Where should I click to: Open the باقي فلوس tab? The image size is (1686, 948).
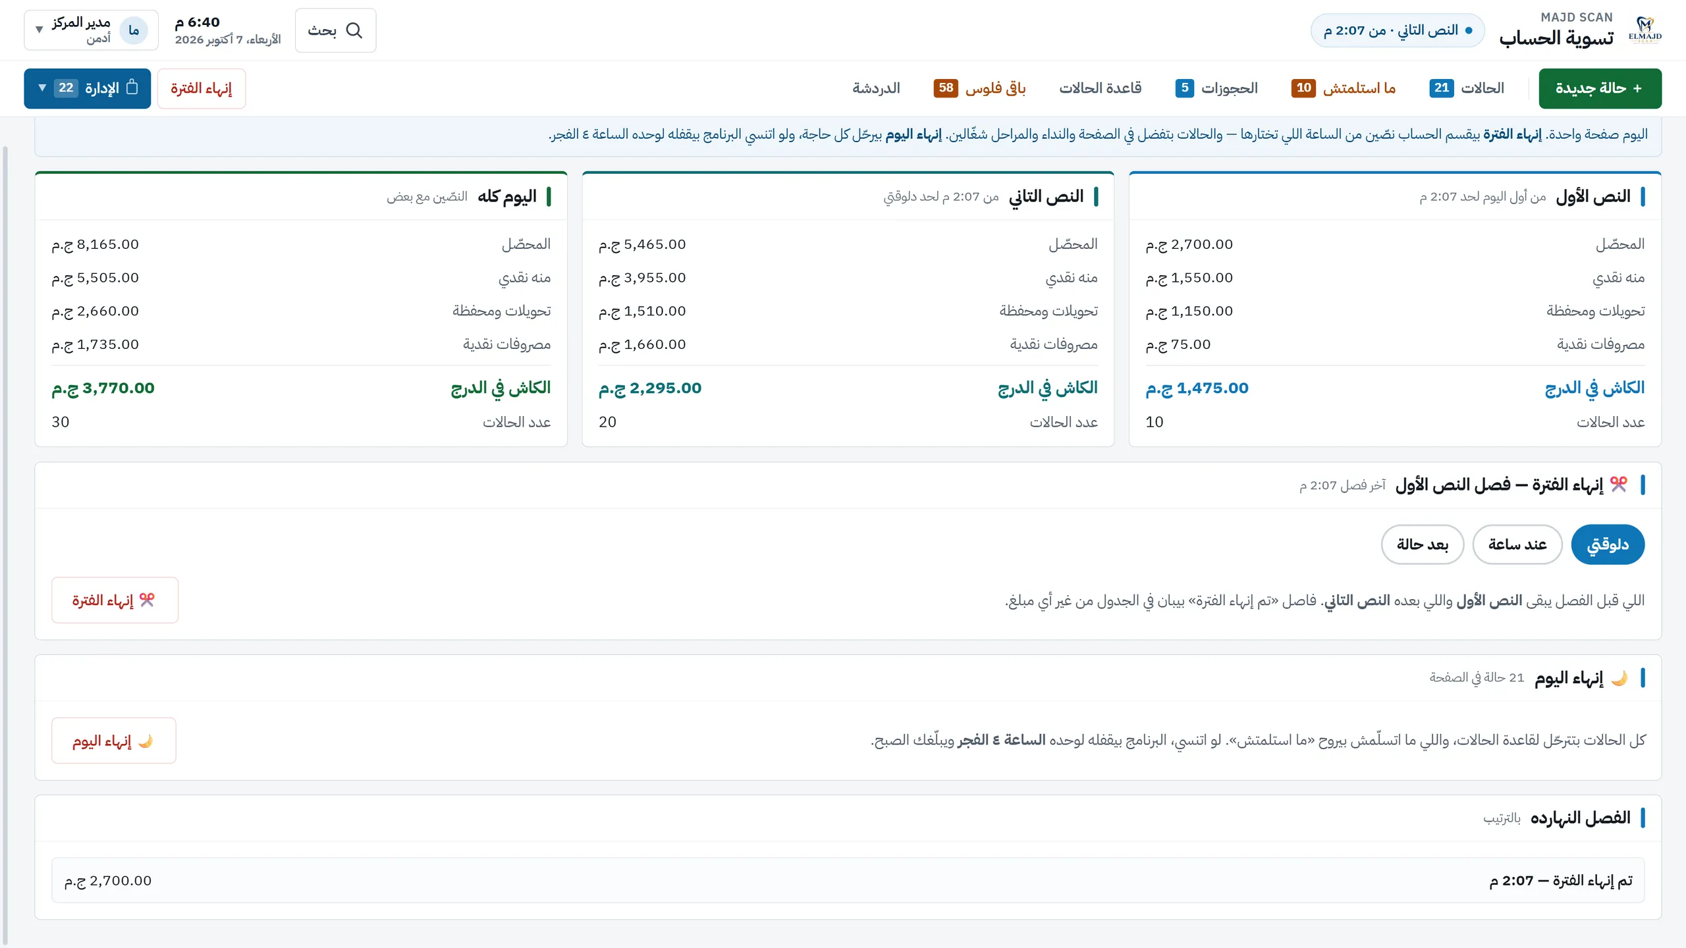pos(980,88)
